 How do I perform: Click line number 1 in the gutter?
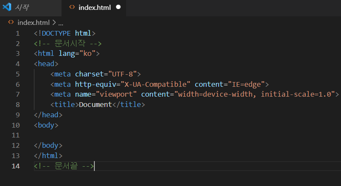[18, 34]
